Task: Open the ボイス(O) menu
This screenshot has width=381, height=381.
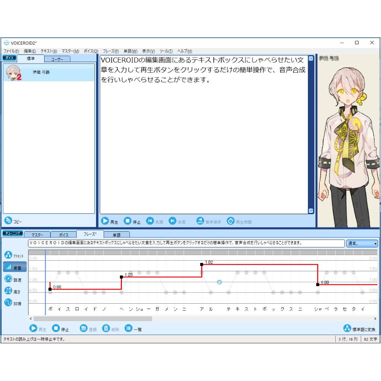Action: pyautogui.click(x=90, y=51)
